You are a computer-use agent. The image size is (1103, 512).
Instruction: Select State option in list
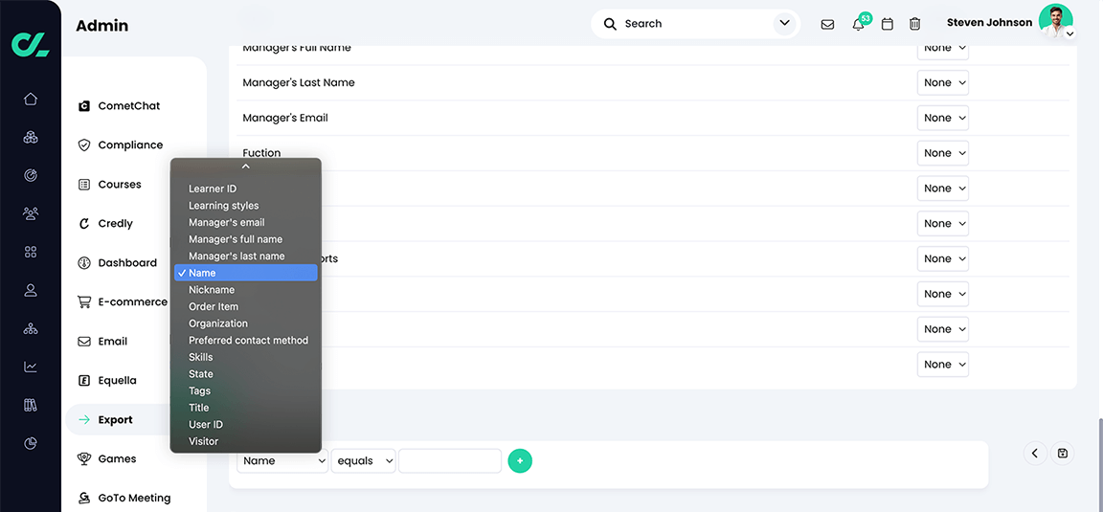245,374
